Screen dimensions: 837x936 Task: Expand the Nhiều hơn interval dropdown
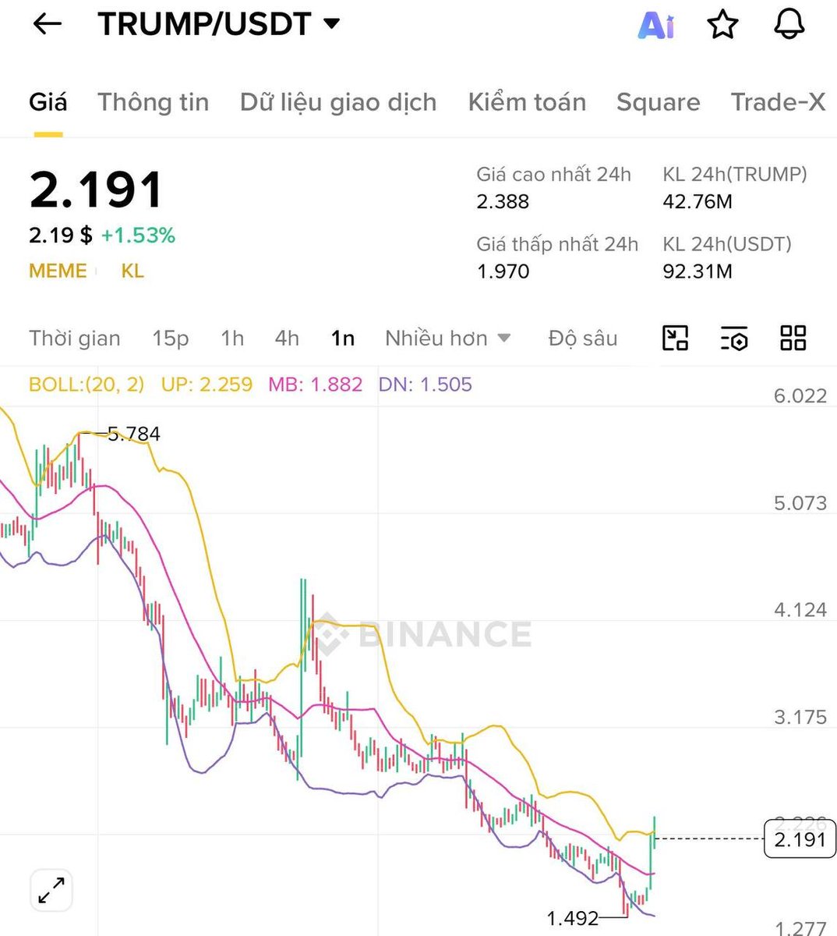click(x=448, y=338)
